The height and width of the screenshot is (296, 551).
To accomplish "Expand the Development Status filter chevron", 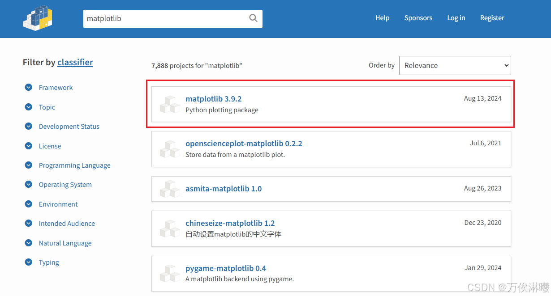I will tap(29, 127).
